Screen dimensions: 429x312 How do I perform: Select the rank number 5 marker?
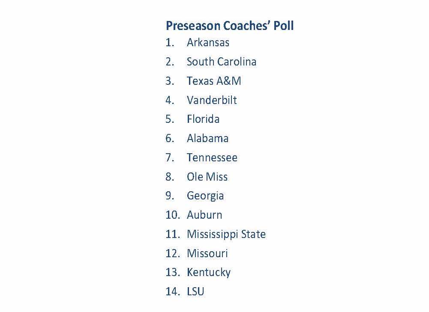tap(170, 119)
